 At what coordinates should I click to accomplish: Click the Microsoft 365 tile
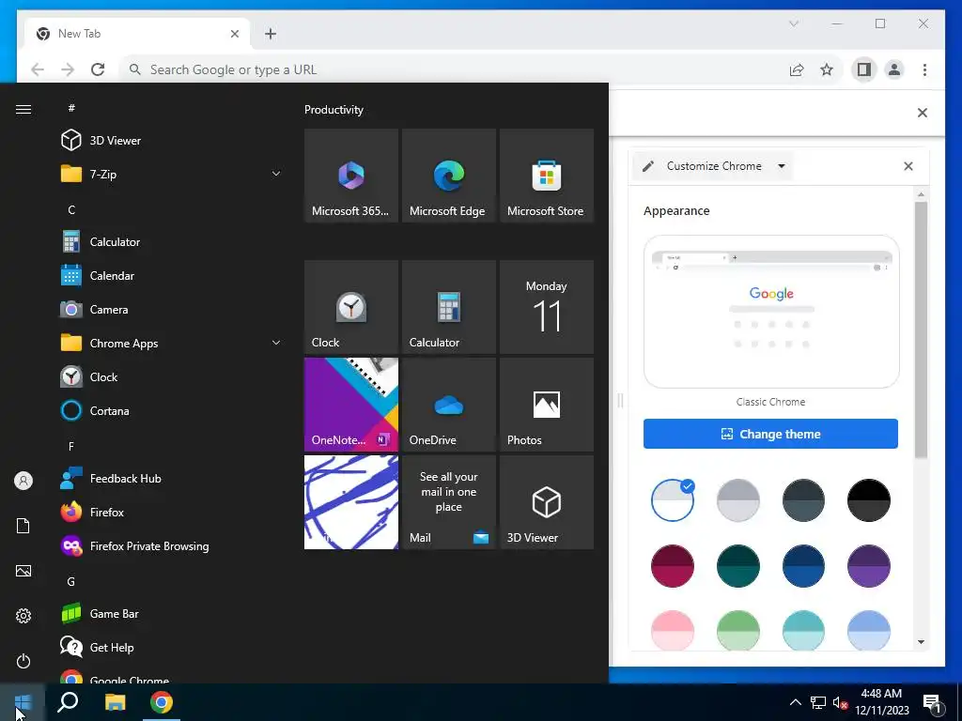point(351,176)
